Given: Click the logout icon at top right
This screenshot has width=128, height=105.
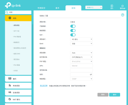Looking at the screenshot, I should click(x=112, y=6).
